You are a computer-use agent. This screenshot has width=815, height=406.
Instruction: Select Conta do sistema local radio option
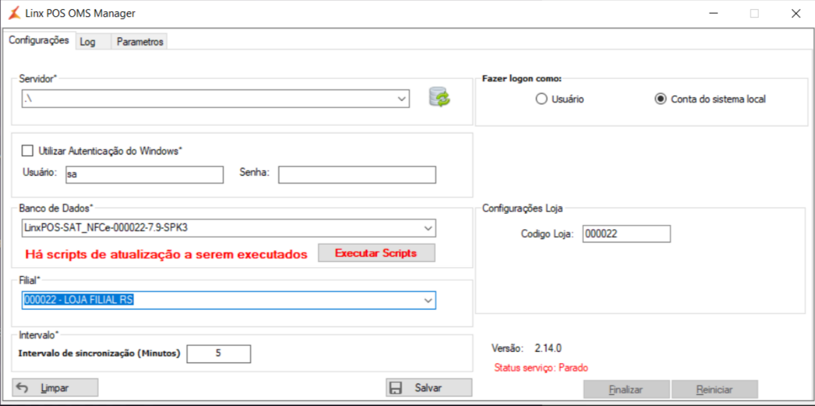pyautogui.click(x=661, y=99)
